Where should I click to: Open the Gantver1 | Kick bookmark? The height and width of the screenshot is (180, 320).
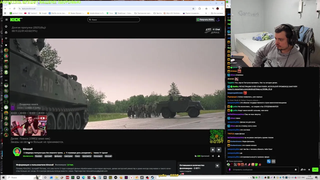(16, 13)
